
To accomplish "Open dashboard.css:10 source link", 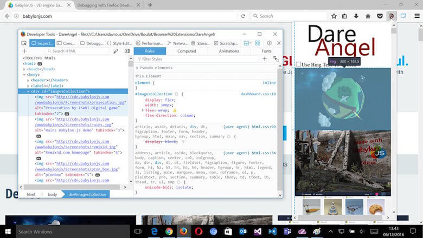I will point(258,94).
